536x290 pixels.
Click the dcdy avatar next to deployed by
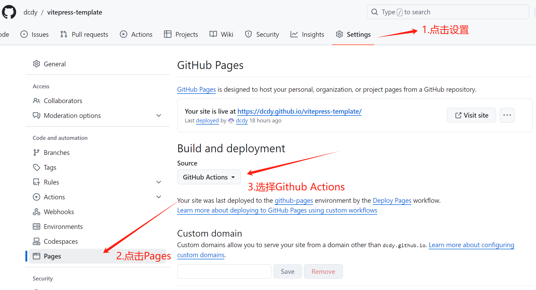(231, 121)
